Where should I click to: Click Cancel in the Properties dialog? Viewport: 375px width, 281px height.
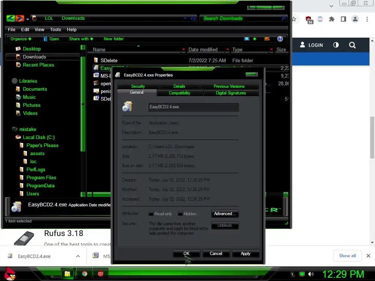click(216, 254)
